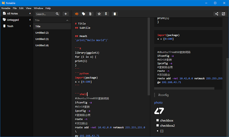229x137 pixels.
Task: Follow the photo link in preview
Action: [x=158, y=103]
